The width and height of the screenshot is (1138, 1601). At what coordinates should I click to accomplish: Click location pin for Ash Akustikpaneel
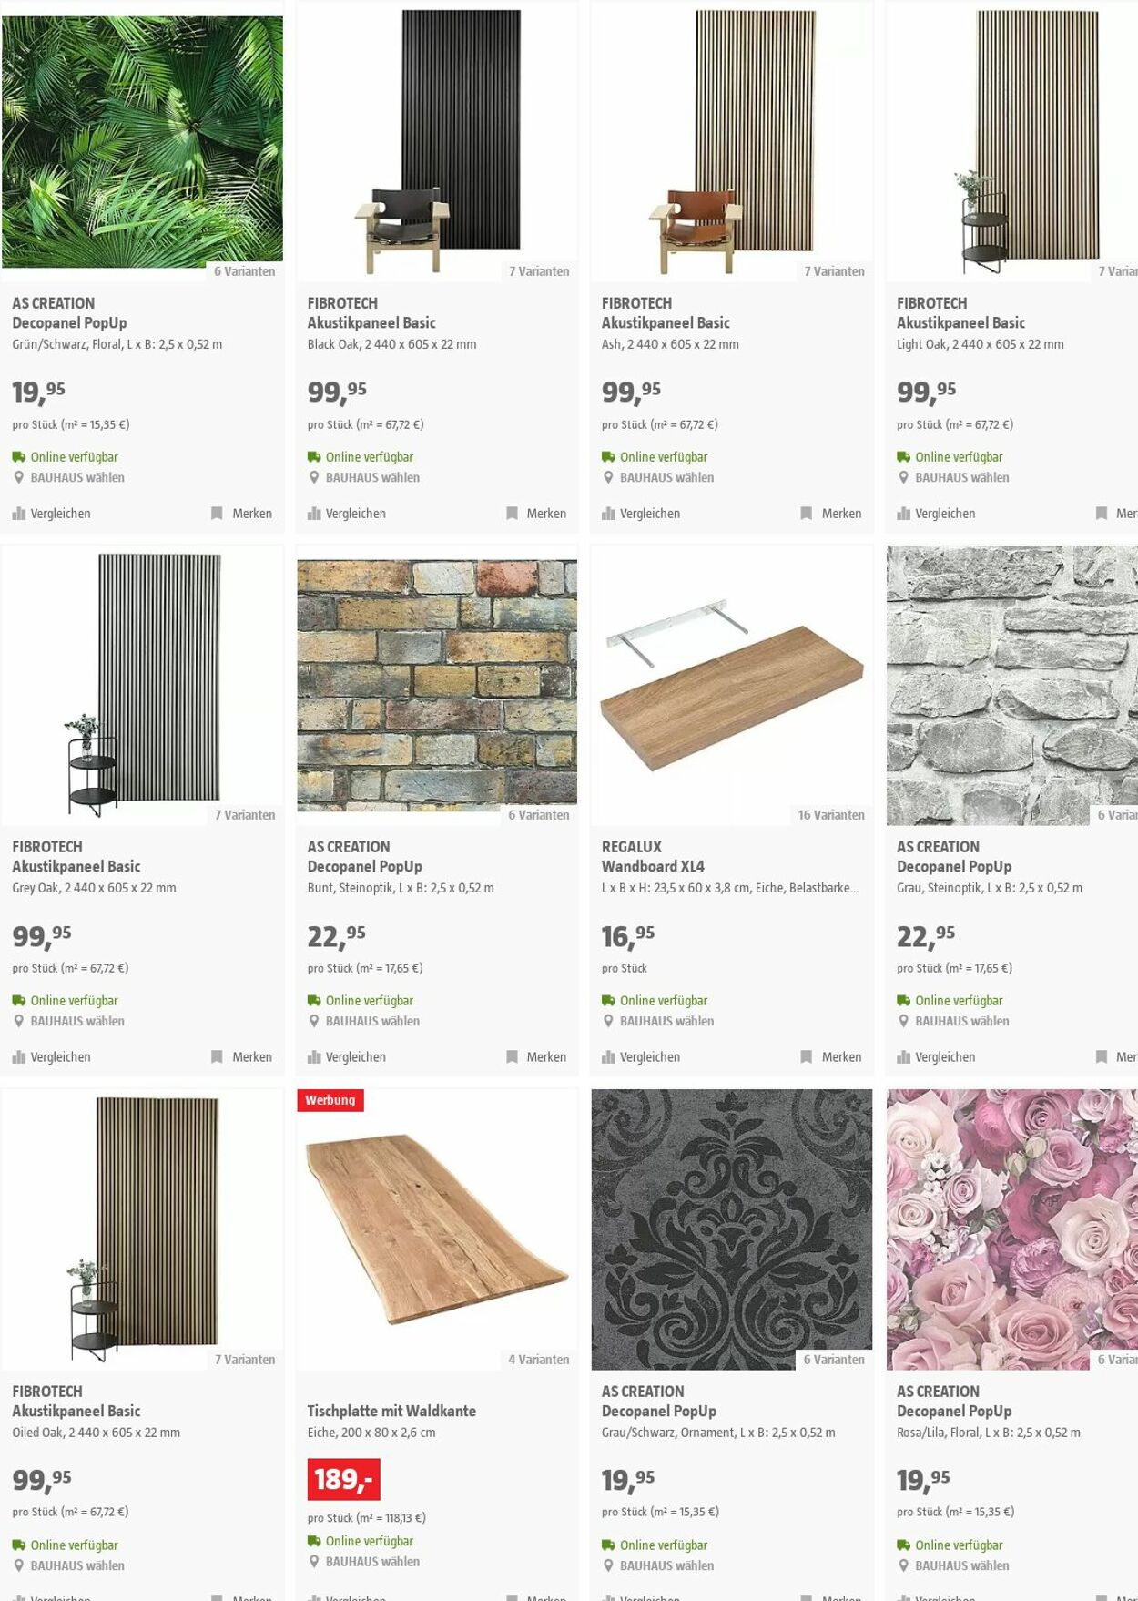point(609,477)
